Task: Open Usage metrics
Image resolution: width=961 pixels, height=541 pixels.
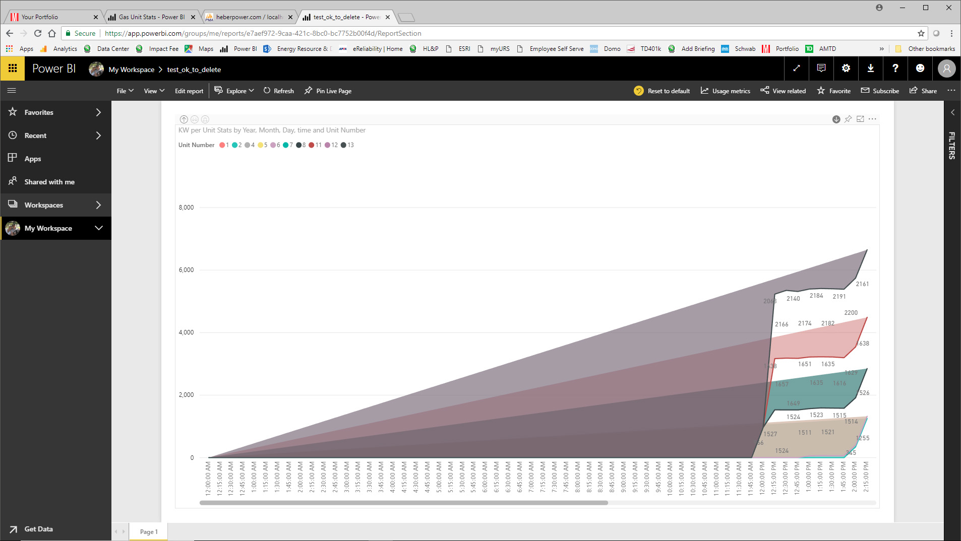Action: coord(726,91)
